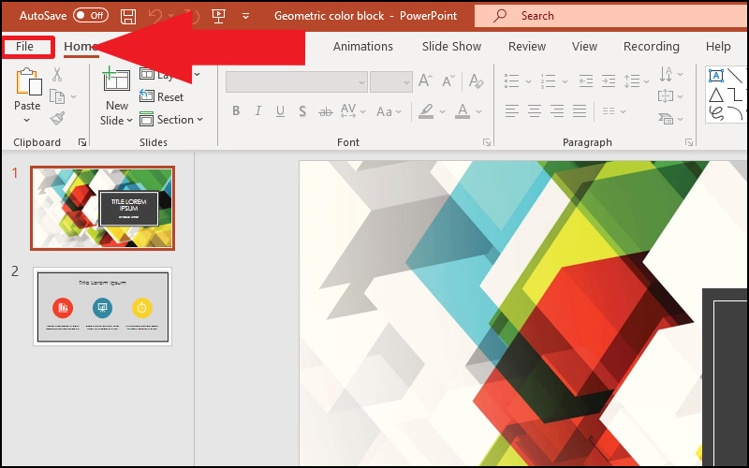Open Character Spacing AV menu

(353, 111)
